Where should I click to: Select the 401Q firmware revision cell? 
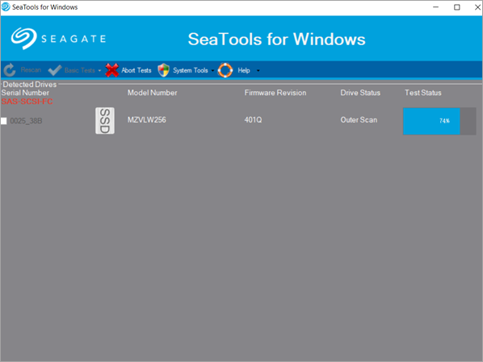click(x=253, y=120)
